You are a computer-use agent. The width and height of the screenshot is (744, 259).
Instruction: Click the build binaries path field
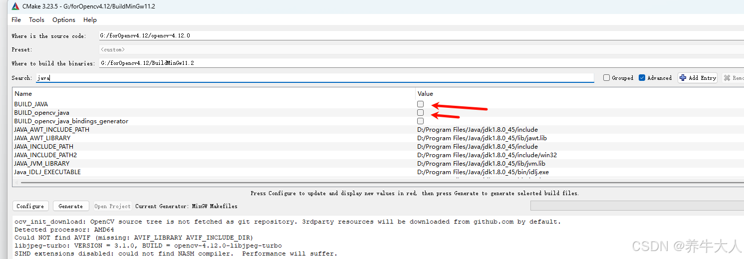(x=421, y=63)
